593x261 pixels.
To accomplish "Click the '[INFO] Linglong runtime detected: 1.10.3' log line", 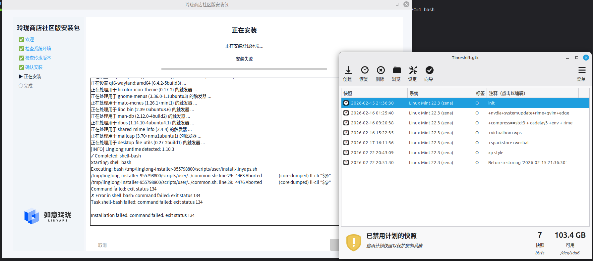I will (133, 149).
